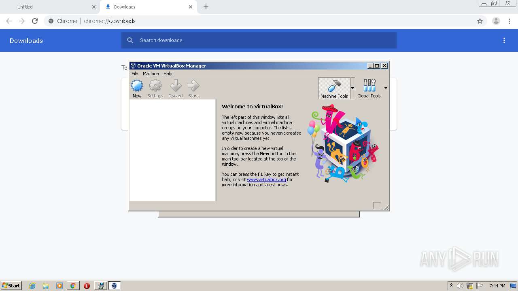
Task: Open Windows Media Player from taskbar
Action: coord(59,286)
